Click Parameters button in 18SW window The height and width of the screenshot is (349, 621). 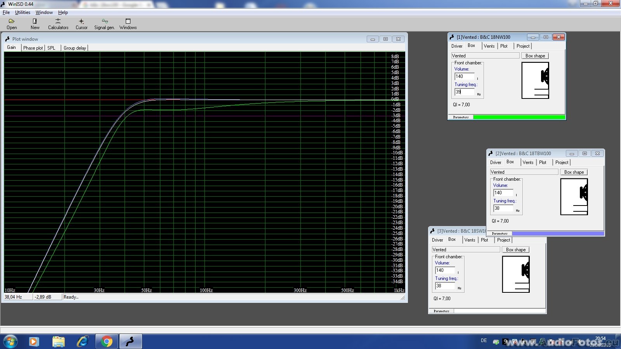coord(441,311)
